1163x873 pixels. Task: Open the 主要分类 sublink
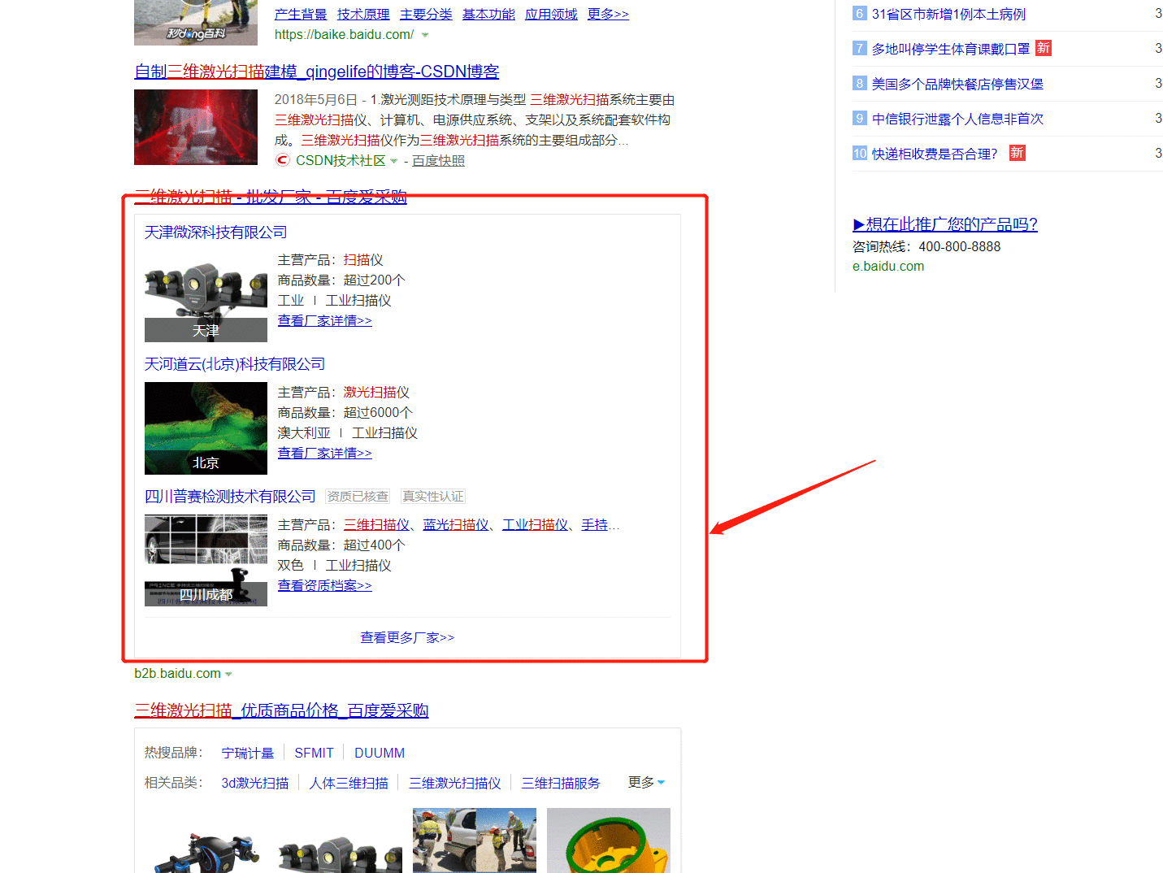[x=426, y=14]
